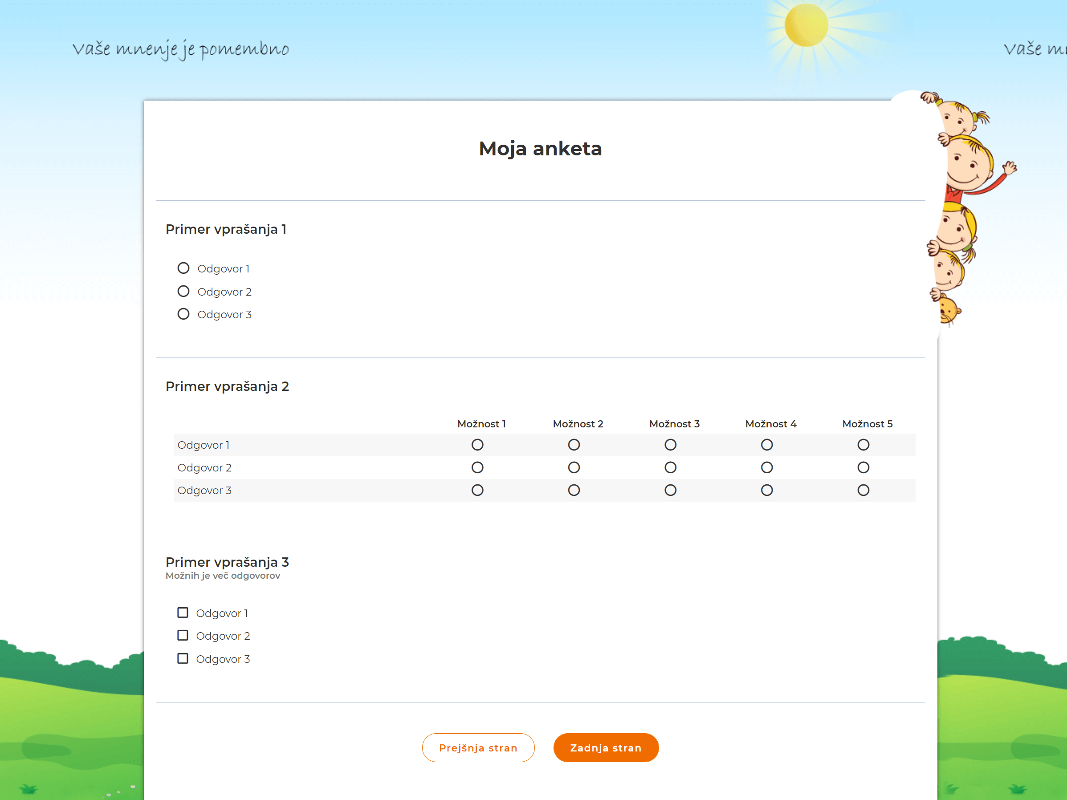Check Odgovor 1 box in Primer vprašanja 3
Viewport: 1067px width, 800px height.
[183, 613]
